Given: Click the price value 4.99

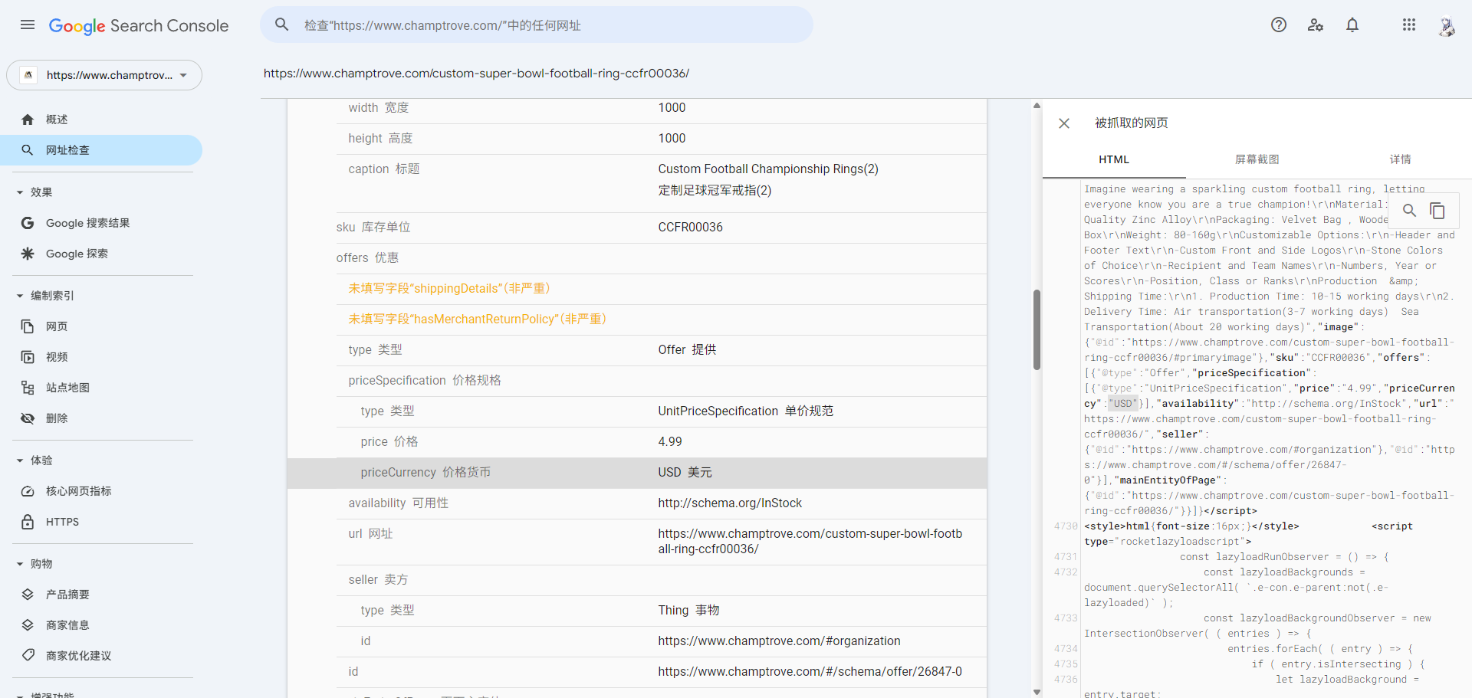Looking at the screenshot, I should tap(670, 442).
